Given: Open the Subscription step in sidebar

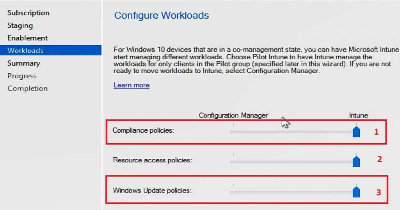Looking at the screenshot, I should click(28, 13).
